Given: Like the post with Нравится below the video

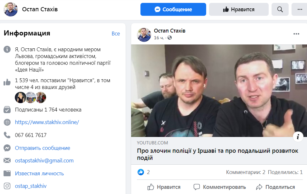Looking at the screenshot, I should point(164,187).
